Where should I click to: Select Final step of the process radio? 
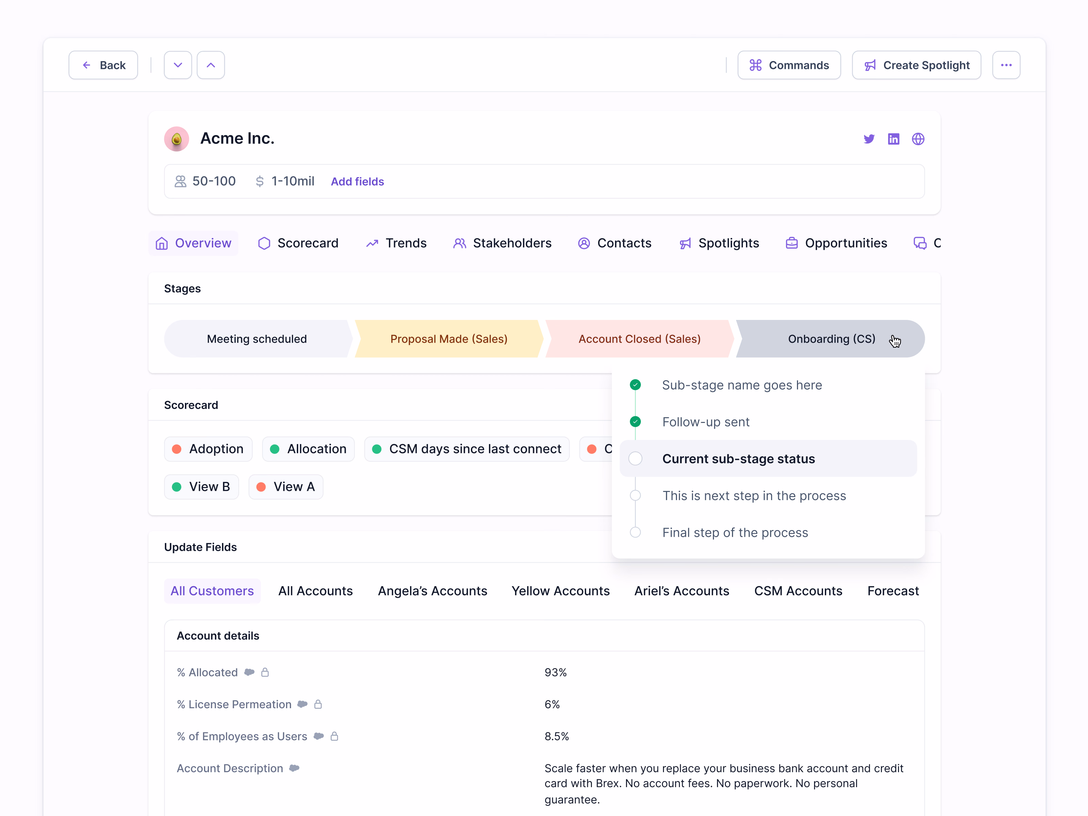click(635, 532)
